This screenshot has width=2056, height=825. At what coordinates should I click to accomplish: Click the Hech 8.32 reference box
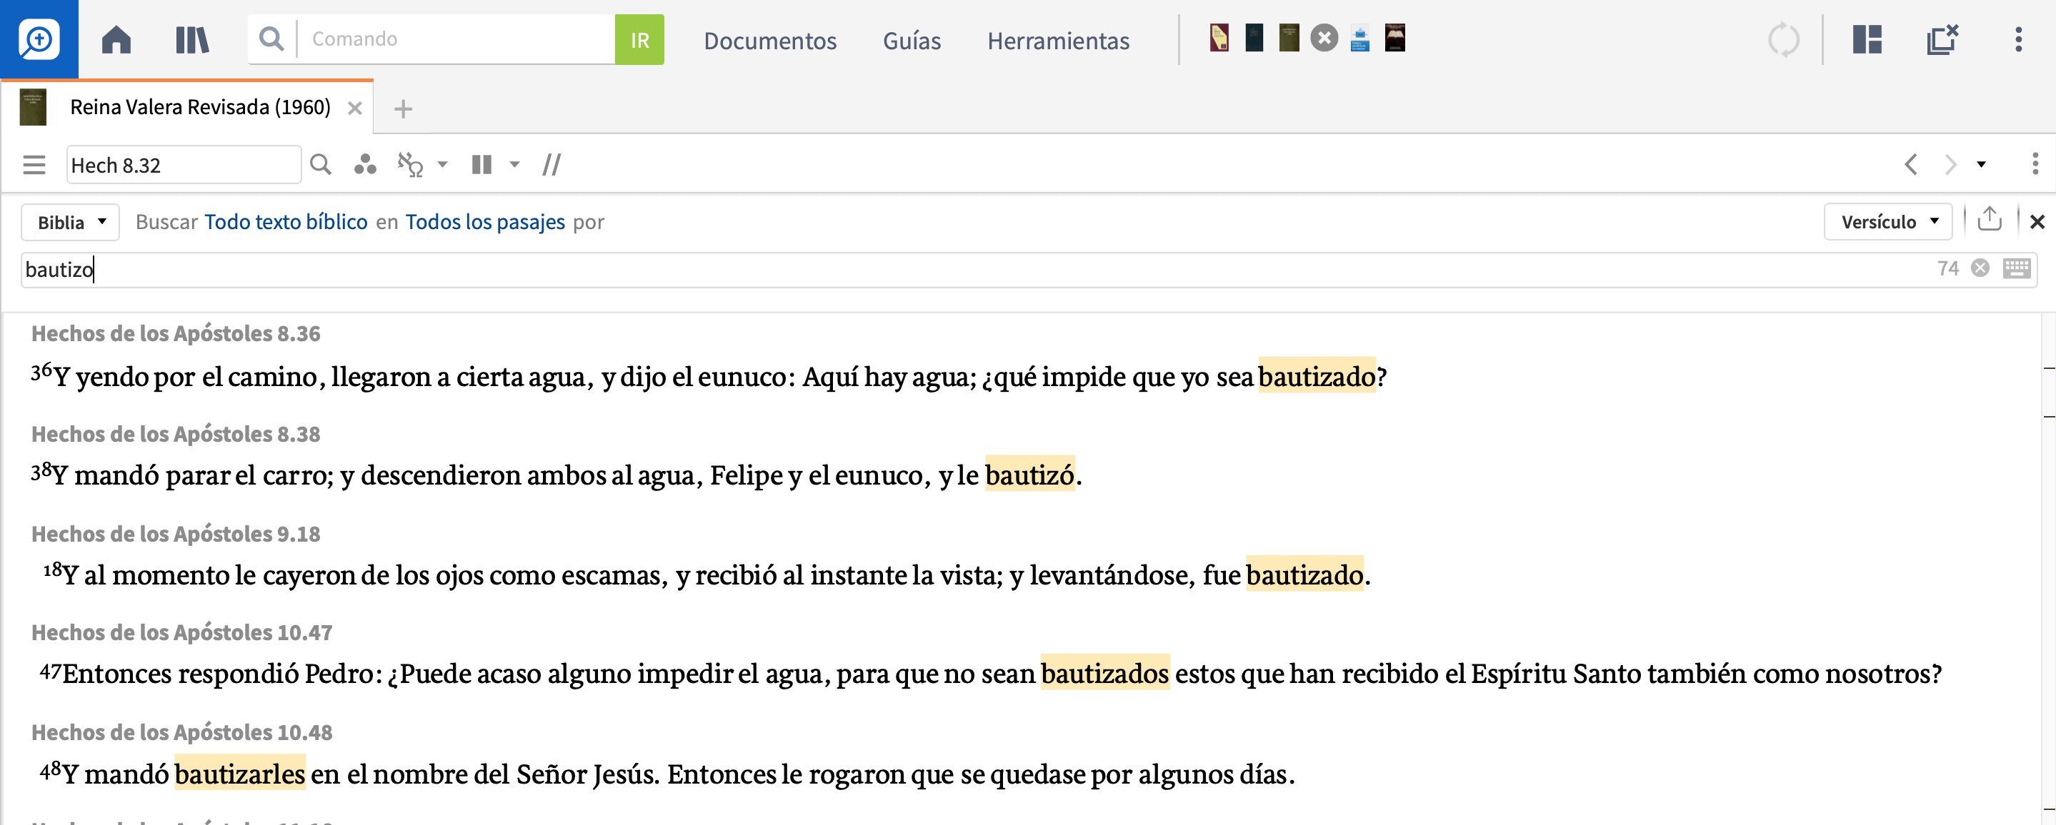(x=184, y=165)
